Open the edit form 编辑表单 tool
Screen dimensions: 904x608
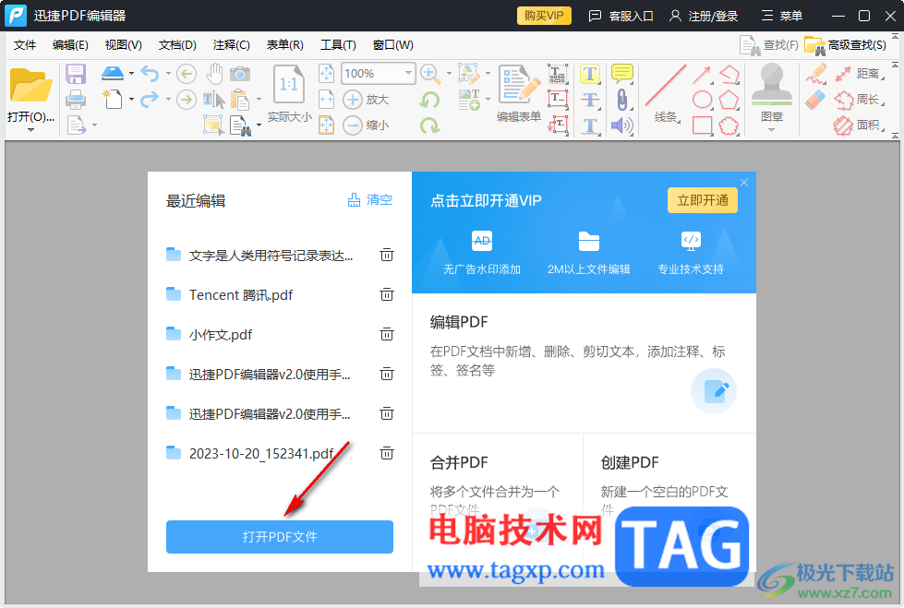tap(519, 93)
